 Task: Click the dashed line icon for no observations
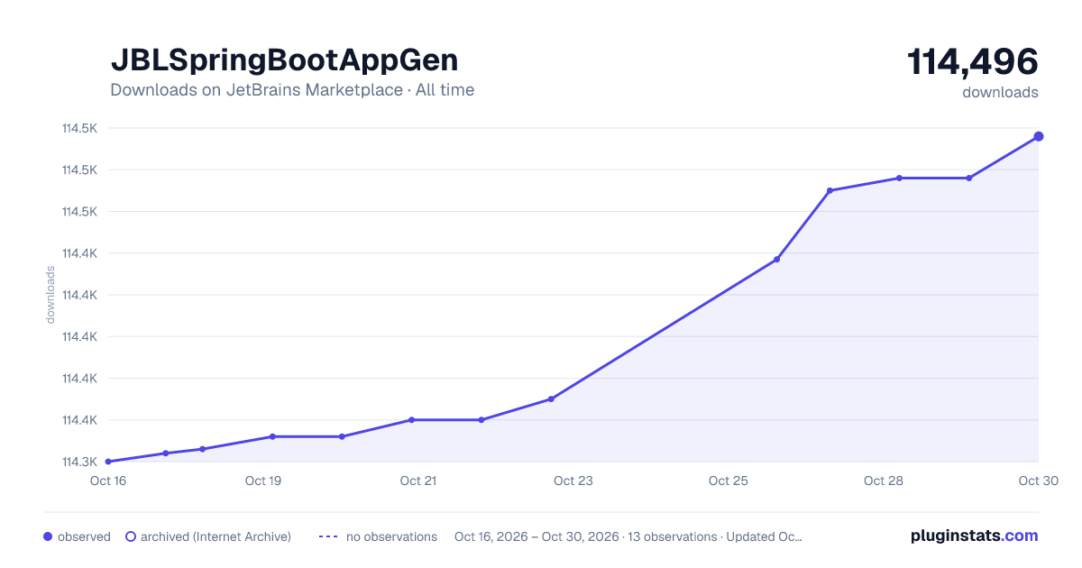tap(328, 536)
